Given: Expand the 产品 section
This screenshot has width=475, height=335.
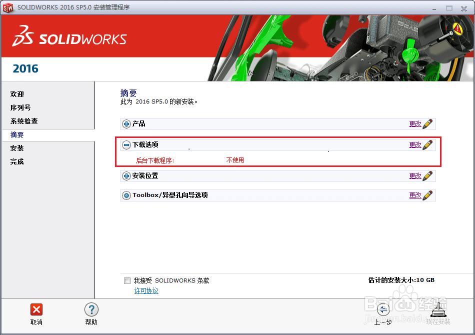Looking at the screenshot, I should coord(126,124).
